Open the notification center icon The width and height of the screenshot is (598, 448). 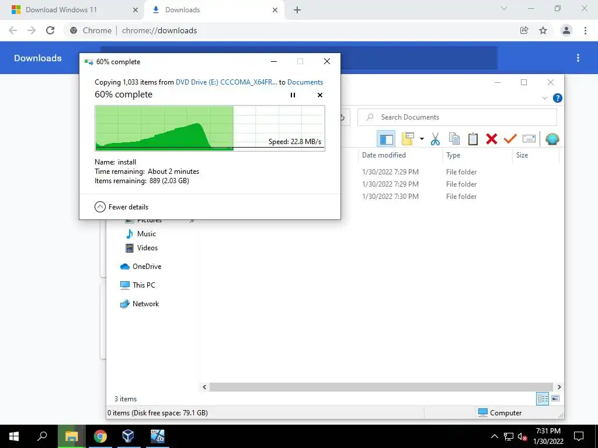579,436
